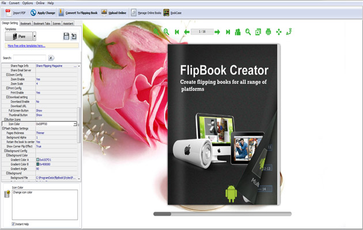Select the Pages thickness value Thinner
Image resolution: width=363 pixels, height=230 pixels.
tap(40, 133)
